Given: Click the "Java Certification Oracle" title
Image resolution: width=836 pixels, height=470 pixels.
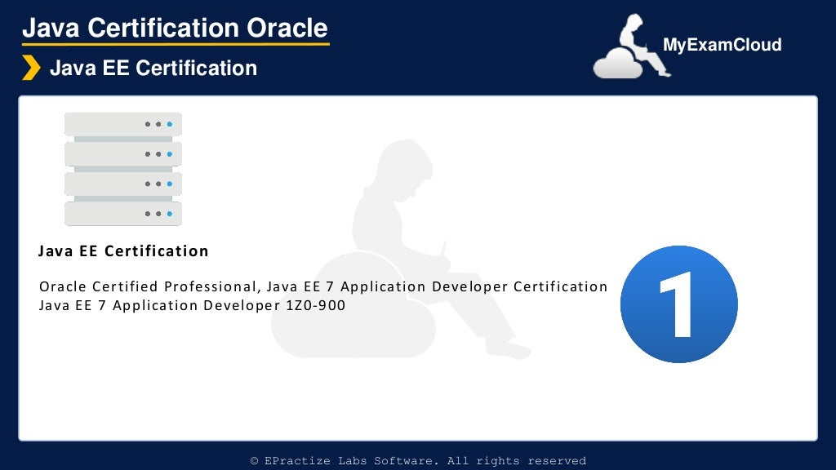Looking at the screenshot, I should tap(175, 28).
